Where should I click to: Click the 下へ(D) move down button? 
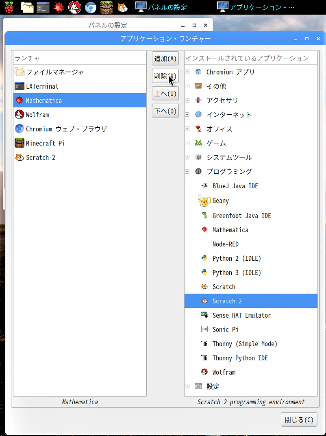tap(165, 111)
